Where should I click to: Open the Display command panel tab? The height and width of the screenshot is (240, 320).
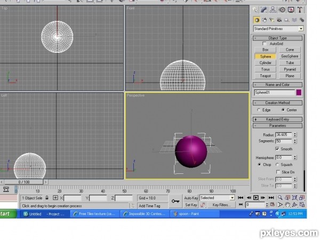coord(291,10)
